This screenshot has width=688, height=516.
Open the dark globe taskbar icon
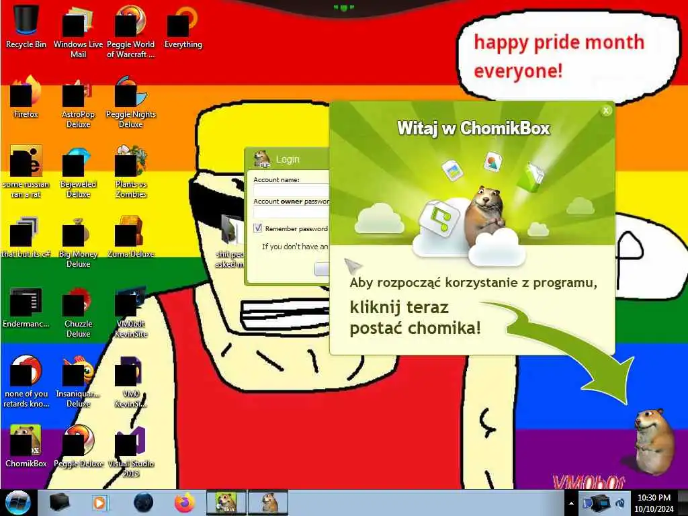click(143, 503)
